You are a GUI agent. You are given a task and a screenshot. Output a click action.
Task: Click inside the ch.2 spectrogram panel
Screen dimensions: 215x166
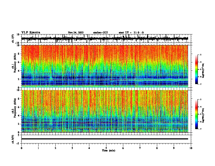[105, 111]
